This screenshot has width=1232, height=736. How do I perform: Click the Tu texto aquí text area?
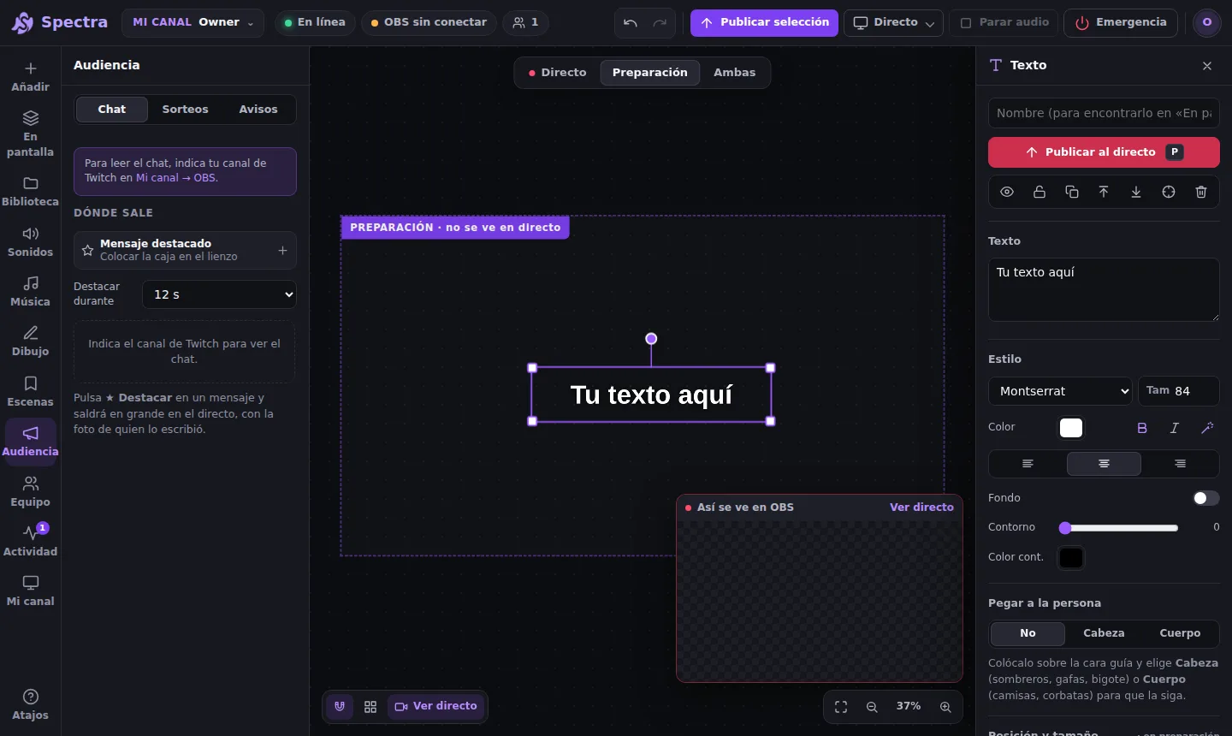click(1104, 290)
